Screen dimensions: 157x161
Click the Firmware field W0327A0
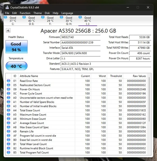[x=81, y=37]
